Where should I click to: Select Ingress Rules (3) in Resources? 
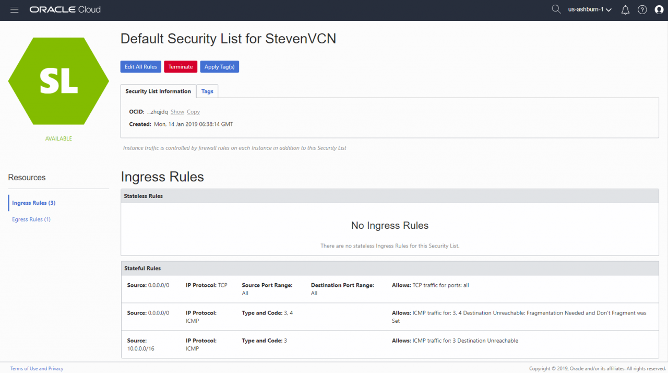[x=33, y=203]
